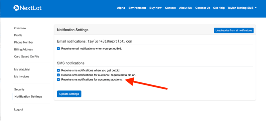Toggle email notifications when outbid checkbox
The height and width of the screenshot is (121, 266).
[x=59, y=49]
